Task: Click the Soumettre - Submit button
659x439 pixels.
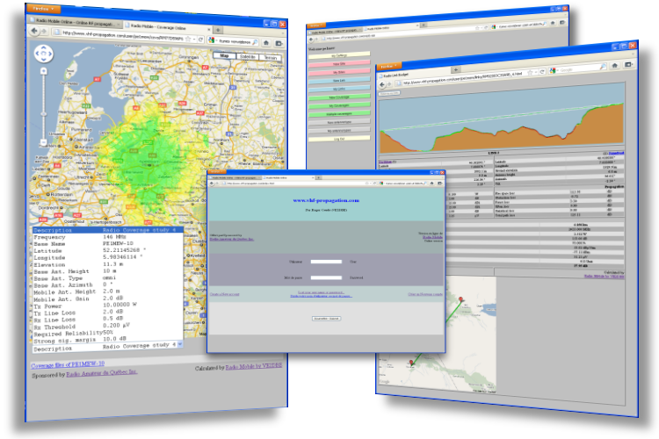Action: (x=327, y=319)
